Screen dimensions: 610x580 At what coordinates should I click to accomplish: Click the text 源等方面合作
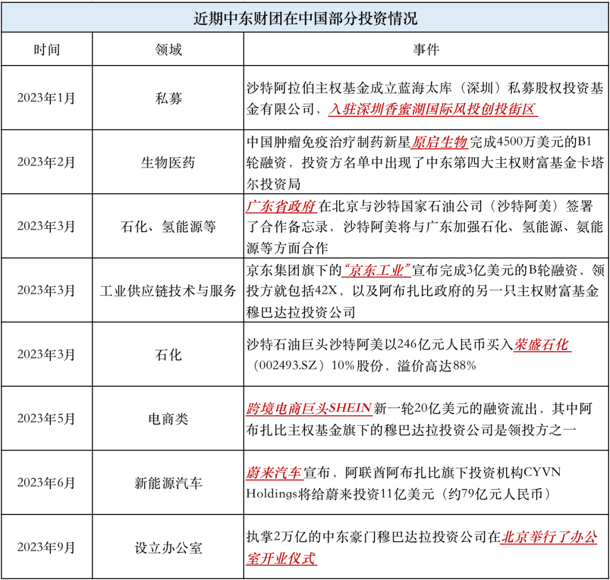click(x=287, y=248)
